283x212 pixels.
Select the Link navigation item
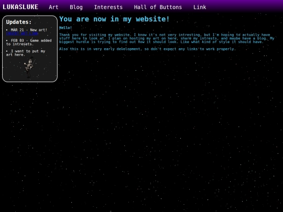point(200,7)
